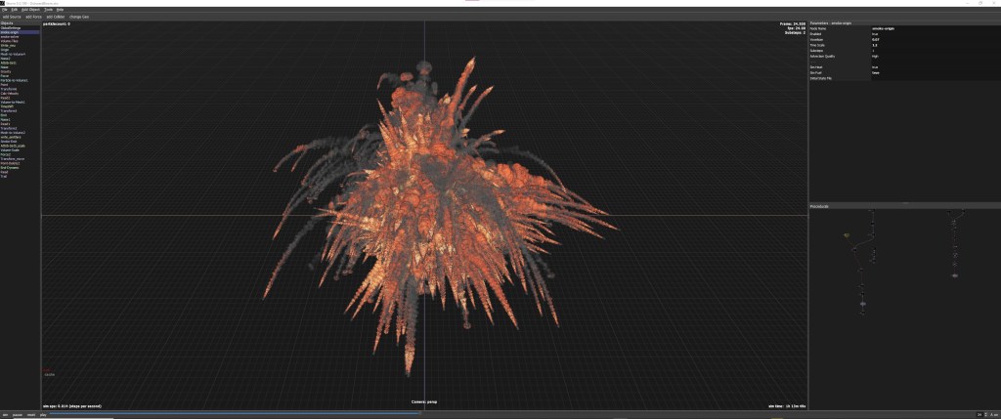This screenshot has height=419, width=1001.
Task: Click the add Collider toolbar button
Action: click(57, 17)
